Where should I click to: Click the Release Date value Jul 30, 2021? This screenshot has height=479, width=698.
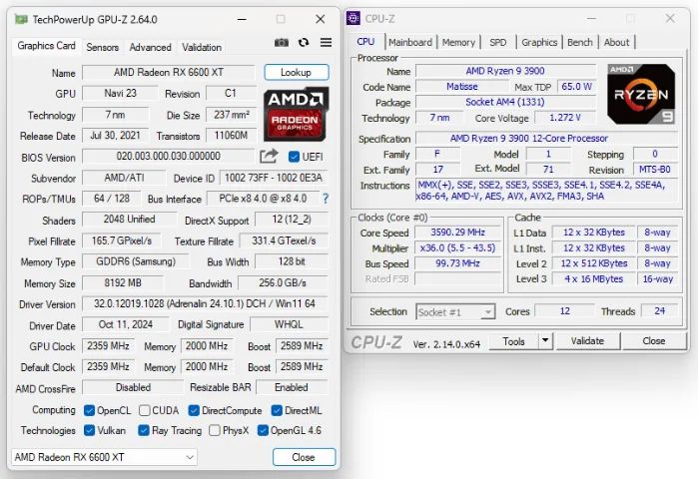coord(115,136)
